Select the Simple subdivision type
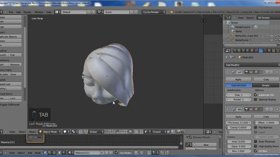Viewport: 280px width, 157px height. [266, 85]
